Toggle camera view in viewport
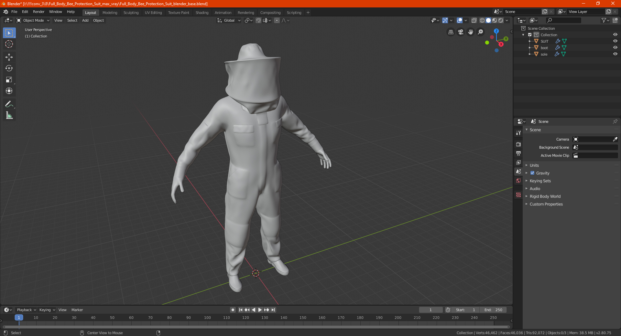The image size is (621, 336). tap(461, 32)
